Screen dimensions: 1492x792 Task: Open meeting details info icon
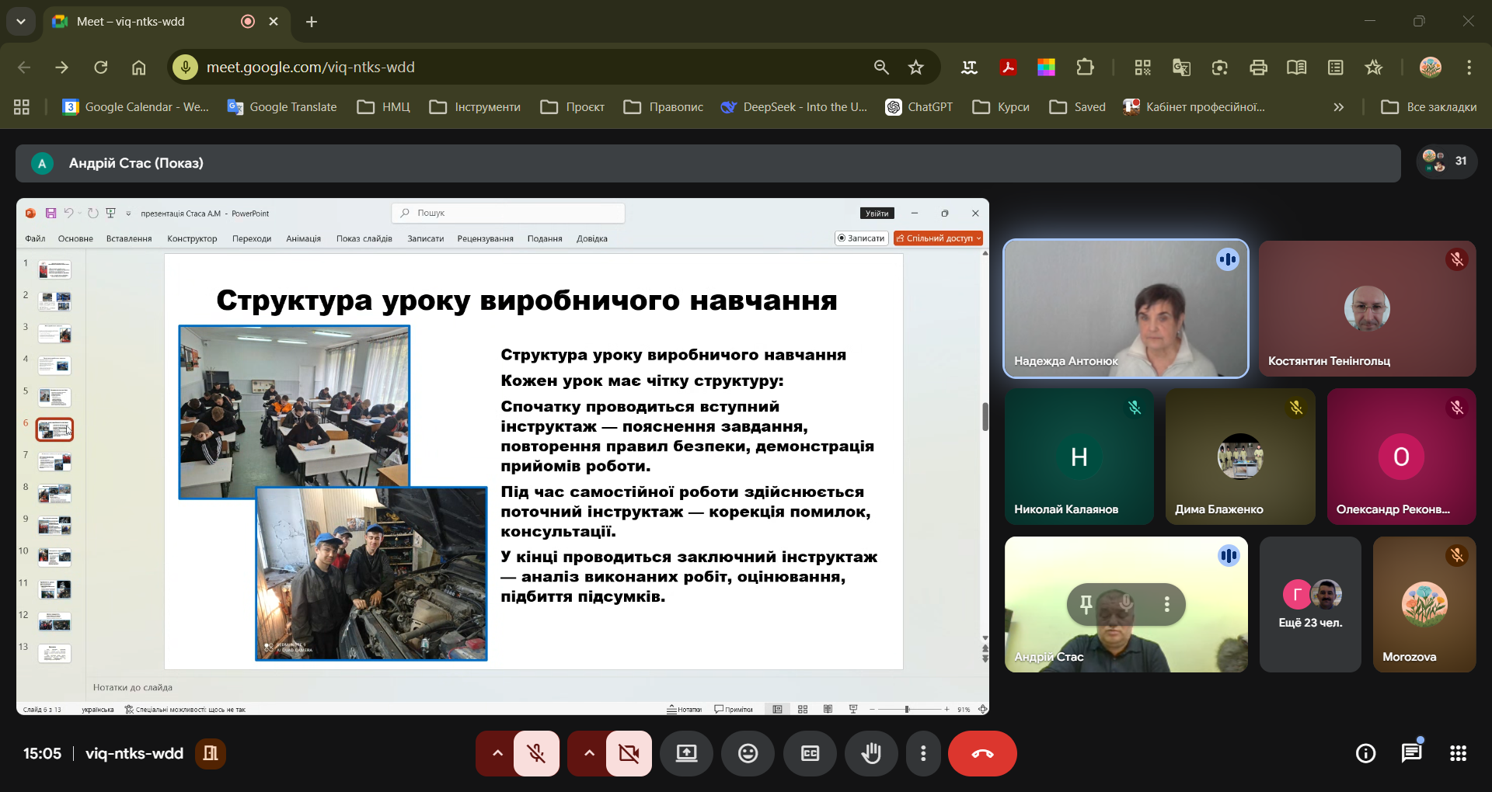click(x=1365, y=753)
